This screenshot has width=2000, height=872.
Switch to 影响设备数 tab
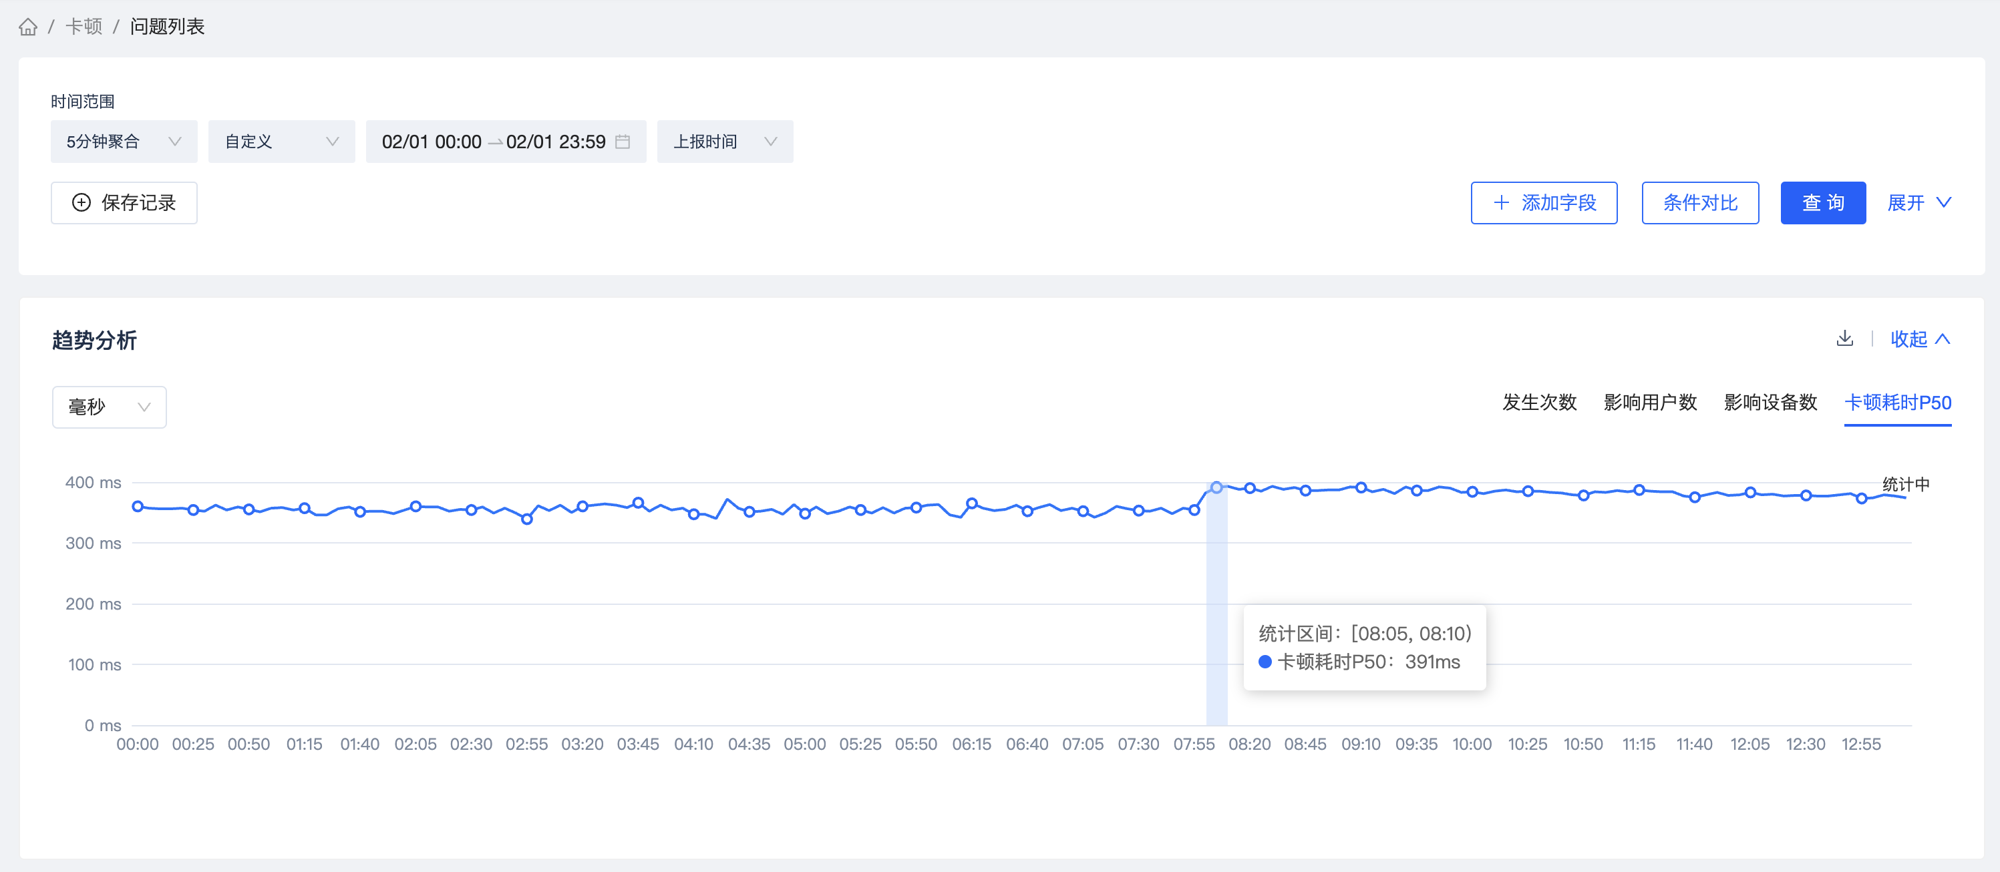[1770, 402]
